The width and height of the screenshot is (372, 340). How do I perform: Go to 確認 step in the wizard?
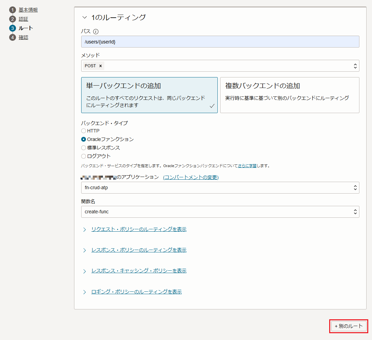click(23, 37)
